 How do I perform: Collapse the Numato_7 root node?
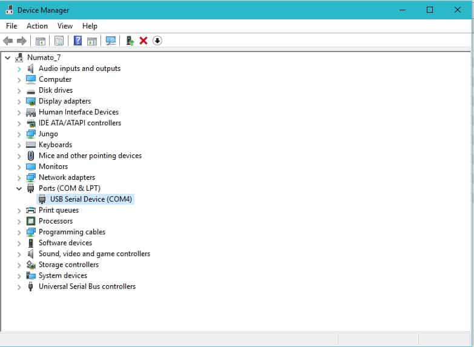point(8,58)
